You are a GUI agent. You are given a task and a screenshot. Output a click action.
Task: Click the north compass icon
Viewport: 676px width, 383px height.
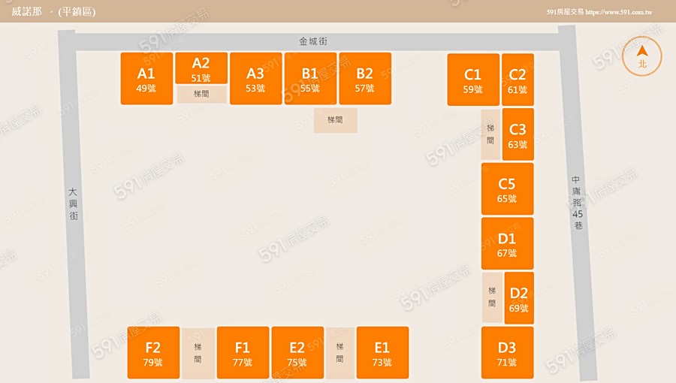(642, 58)
